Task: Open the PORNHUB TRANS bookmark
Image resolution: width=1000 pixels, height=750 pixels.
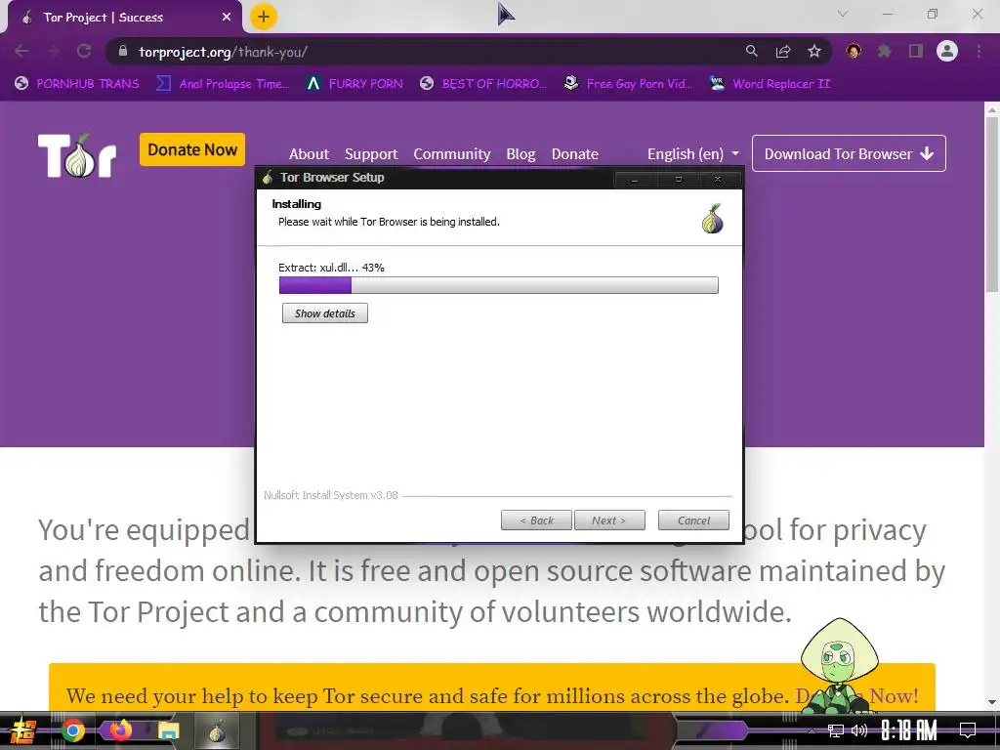Action: [x=77, y=84]
